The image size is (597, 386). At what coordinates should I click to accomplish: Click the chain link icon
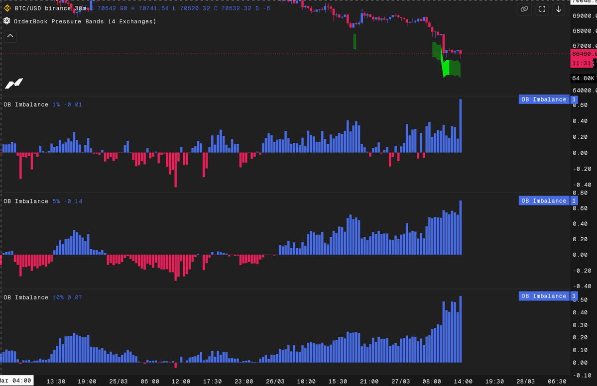(x=524, y=9)
